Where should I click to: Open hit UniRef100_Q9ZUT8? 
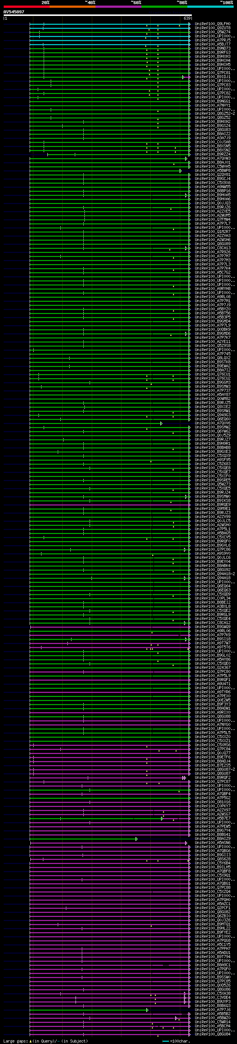pyautogui.click(x=213, y=28)
